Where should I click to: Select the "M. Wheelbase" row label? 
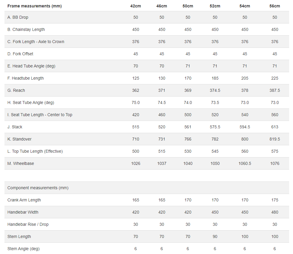tap(21, 163)
